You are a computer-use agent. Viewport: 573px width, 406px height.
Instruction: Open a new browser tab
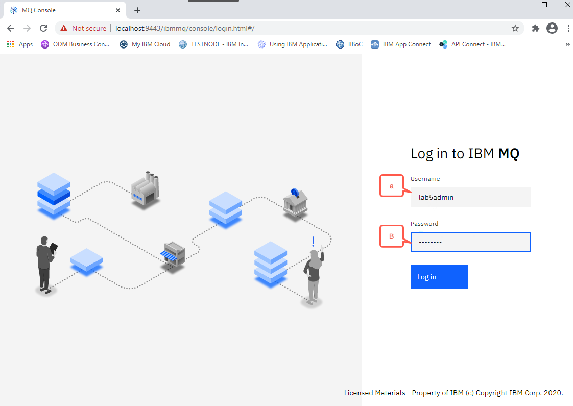(x=137, y=10)
